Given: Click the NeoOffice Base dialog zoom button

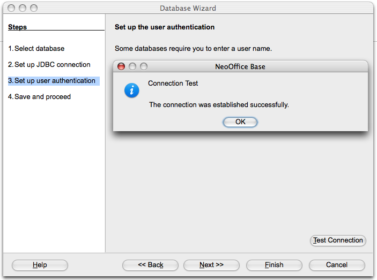Looking at the screenshot, I should click(144, 67).
